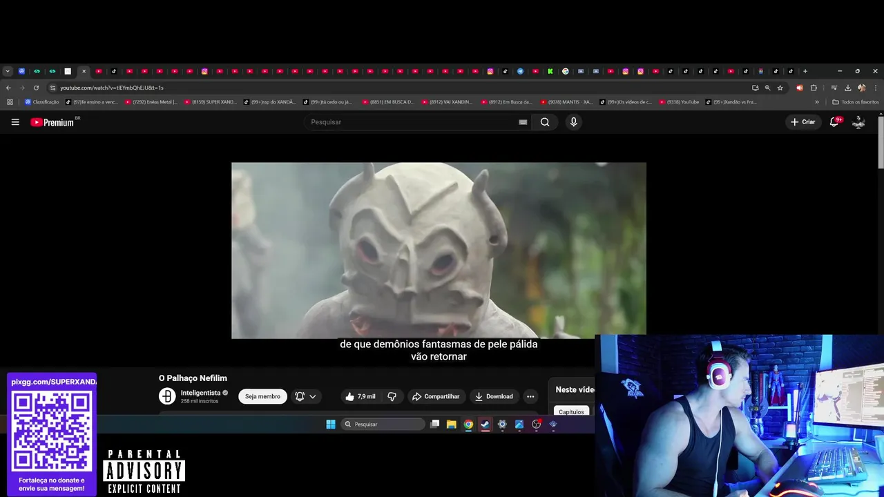Image resolution: width=884 pixels, height=497 pixels.
Task: Open the tab search dropdown arrow
Action: coord(8,71)
